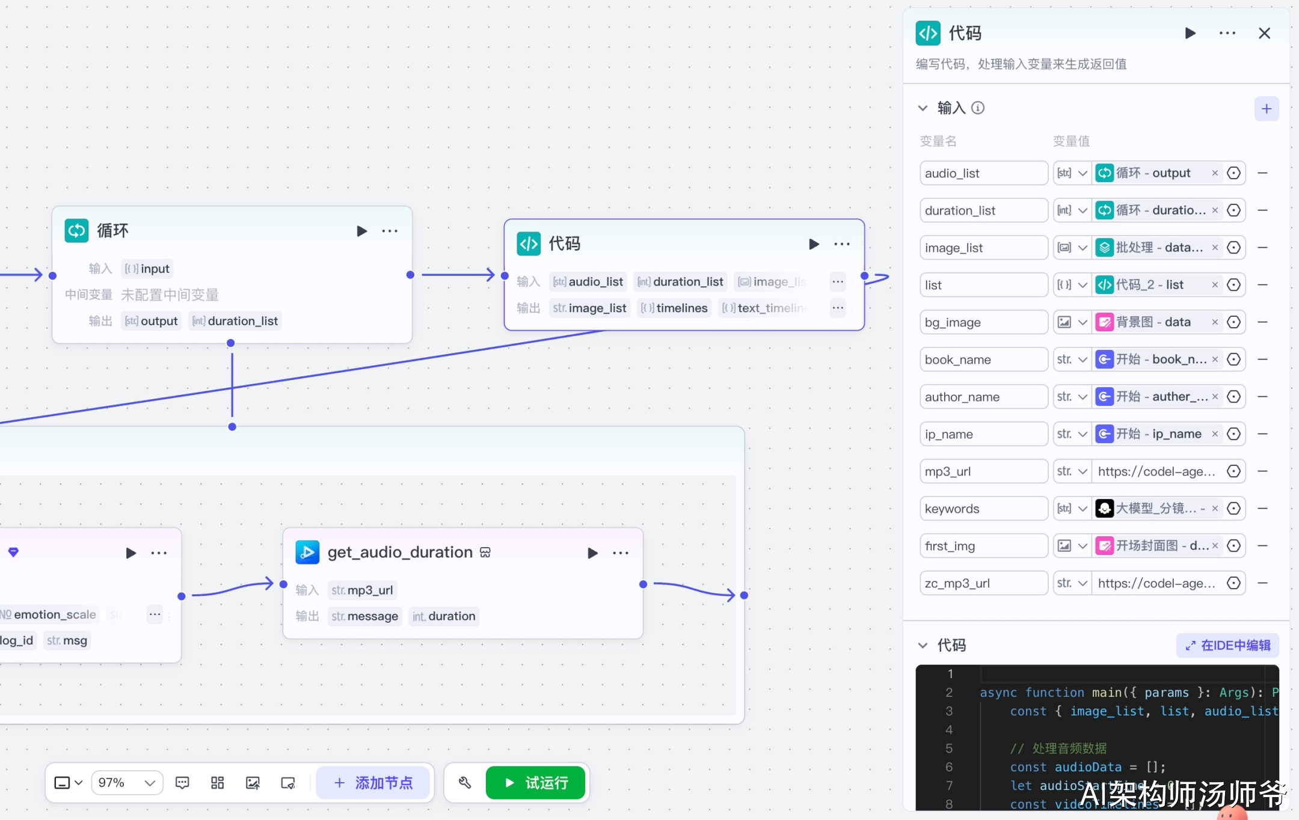
Task: Run the 代码 panel test play button
Action: (1190, 33)
